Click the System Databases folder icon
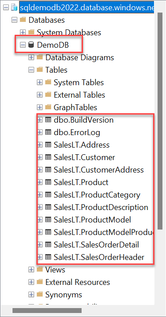Image resolution: width=166 pixels, height=317 pixels. (x=31, y=32)
